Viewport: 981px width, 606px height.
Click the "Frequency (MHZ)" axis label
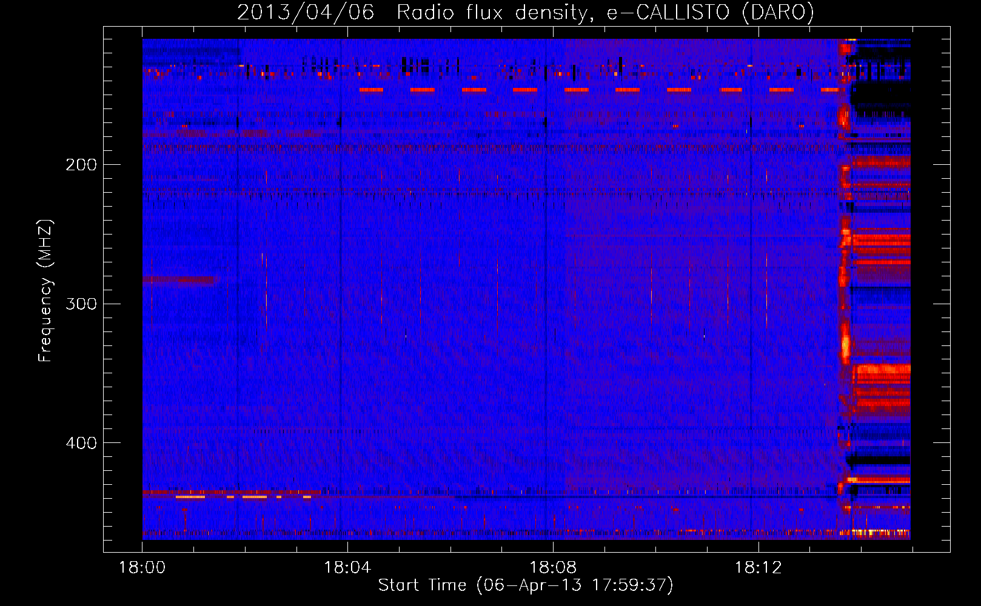tap(45, 291)
